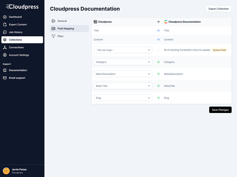Click the Job History clock icon

pyautogui.click(x=5, y=32)
